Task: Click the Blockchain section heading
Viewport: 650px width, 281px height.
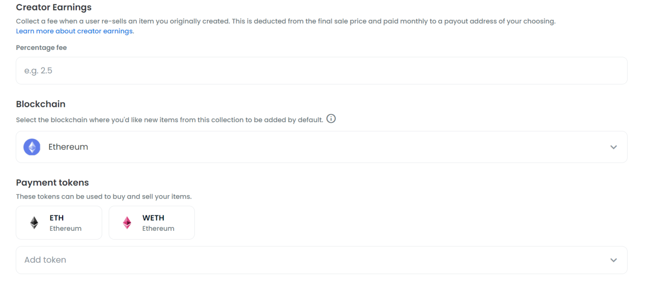Action: (41, 104)
